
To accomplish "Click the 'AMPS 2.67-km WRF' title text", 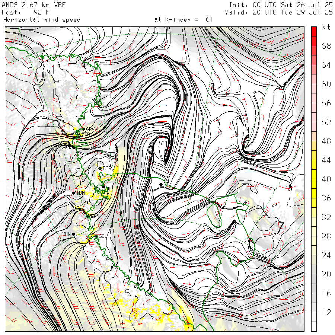I will (33, 5).
